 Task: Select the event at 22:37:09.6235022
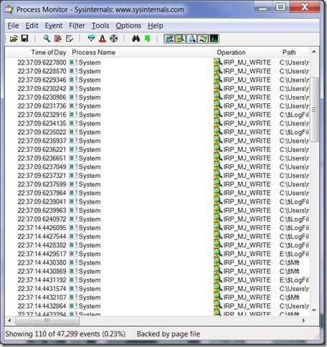pos(157,132)
